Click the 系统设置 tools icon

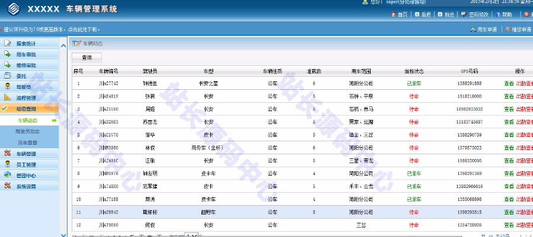click(x=8, y=186)
